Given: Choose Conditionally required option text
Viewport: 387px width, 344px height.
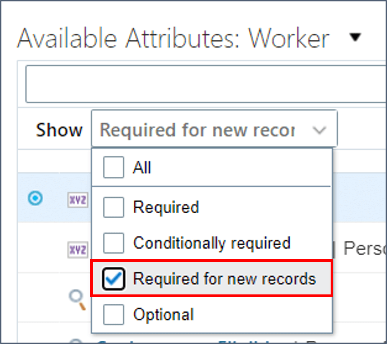Looking at the screenshot, I should (212, 243).
